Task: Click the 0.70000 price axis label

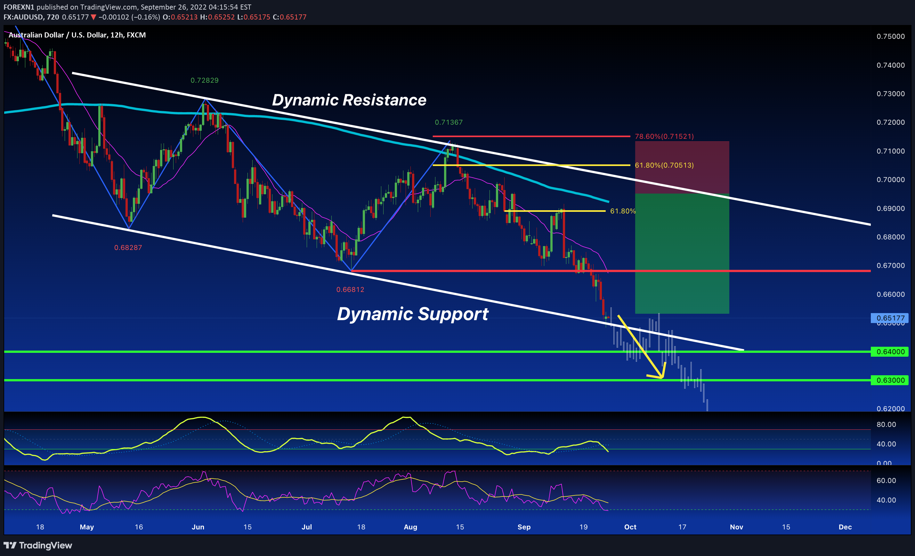Action: [890, 179]
